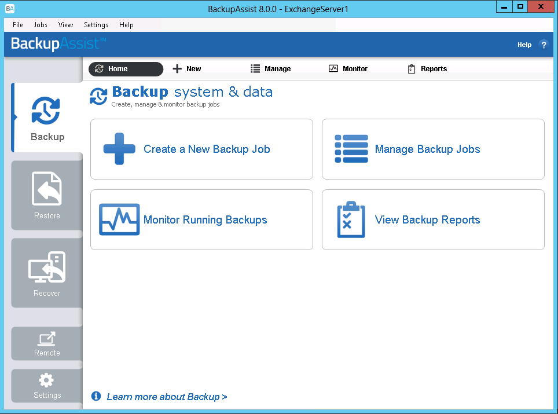Image resolution: width=558 pixels, height=414 pixels.
Task: Open the View menu
Action: pyautogui.click(x=65, y=24)
